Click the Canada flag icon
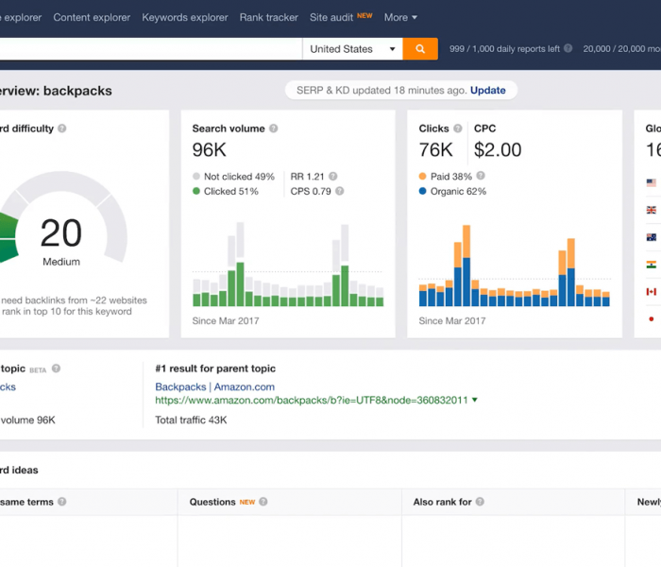Image resolution: width=661 pixels, height=567 pixels. pos(652,291)
